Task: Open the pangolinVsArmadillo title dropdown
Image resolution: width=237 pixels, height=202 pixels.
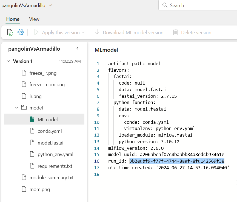Action: (x=50, y=5)
